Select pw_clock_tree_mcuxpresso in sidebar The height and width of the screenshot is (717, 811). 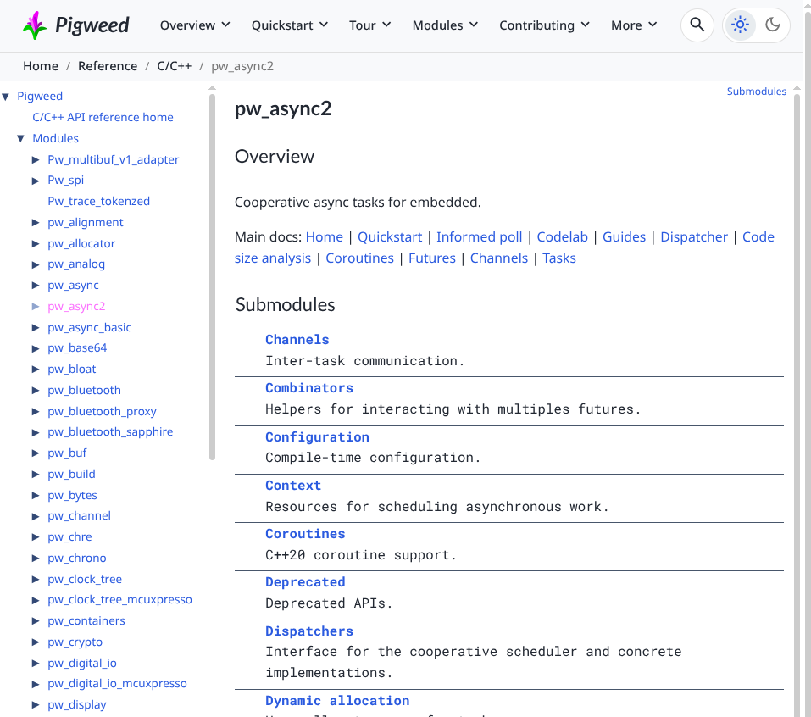tap(119, 599)
